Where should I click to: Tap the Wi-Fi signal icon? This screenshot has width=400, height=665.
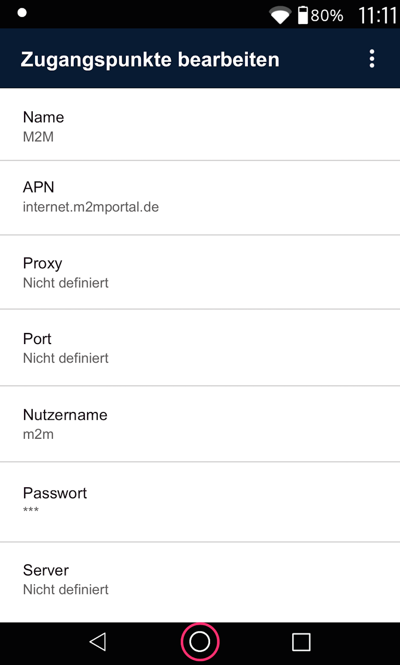[x=280, y=15]
